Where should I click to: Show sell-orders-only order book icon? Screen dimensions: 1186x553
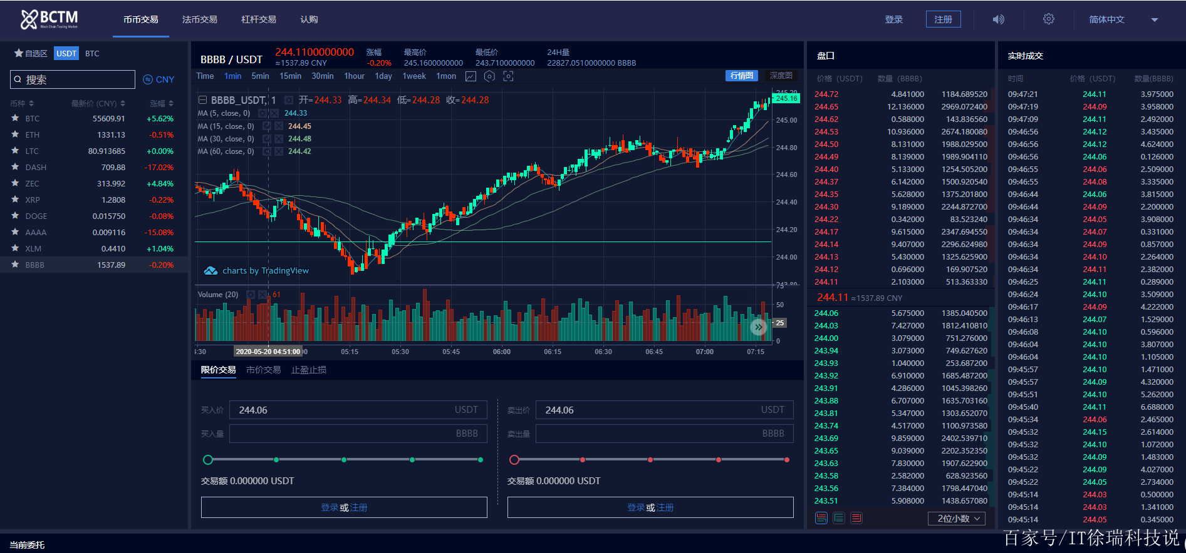pos(856,518)
